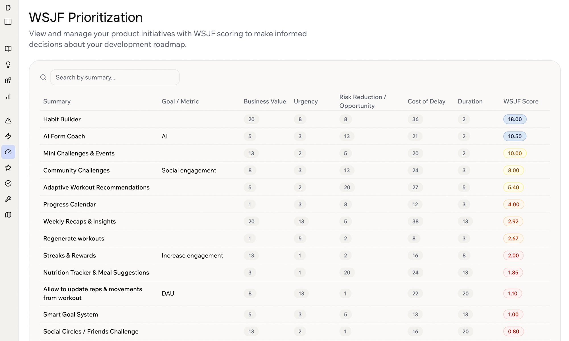Click the Business Value column header
569x341 pixels.
[x=265, y=101]
